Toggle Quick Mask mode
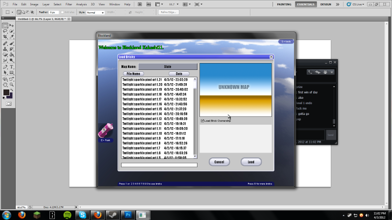This screenshot has width=392, height=220. coord(8,104)
